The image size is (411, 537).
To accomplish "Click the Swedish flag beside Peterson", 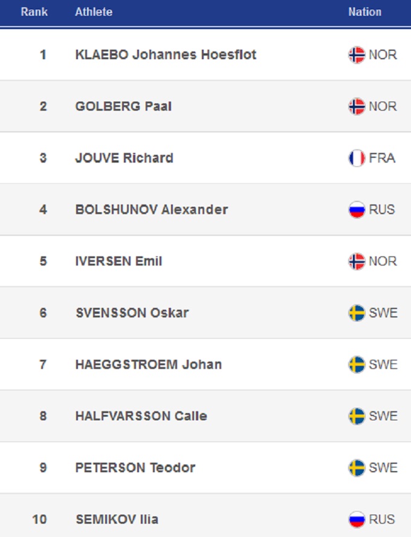I will 357,468.
